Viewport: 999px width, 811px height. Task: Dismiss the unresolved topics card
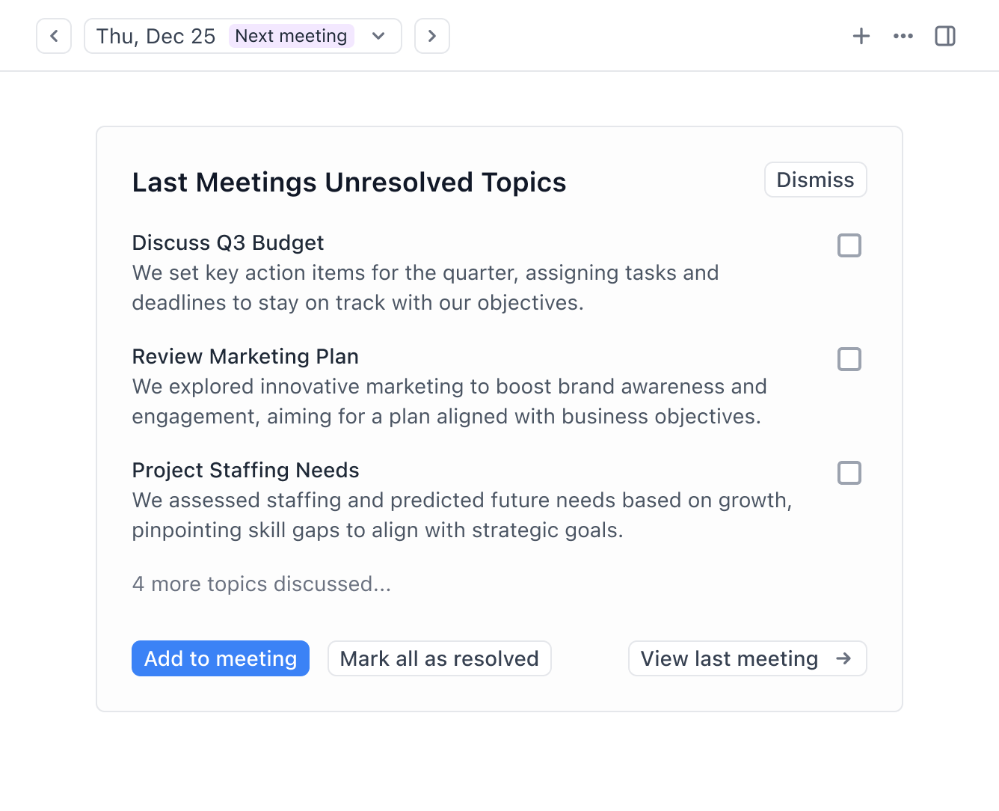click(x=815, y=180)
